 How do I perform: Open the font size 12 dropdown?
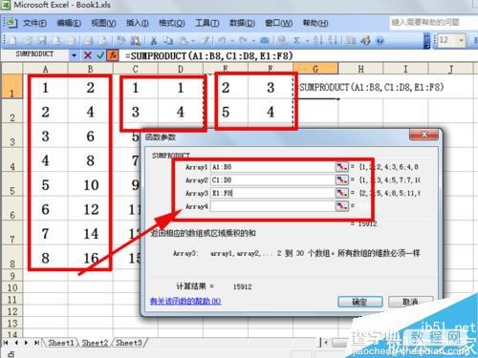(x=461, y=40)
